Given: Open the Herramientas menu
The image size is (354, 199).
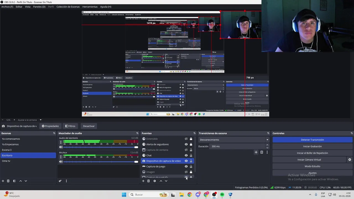Looking at the screenshot, I should click(x=90, y=7).
